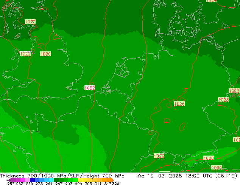Click legend value 287
Image resolution: width=240 pixels, height=185 pixels.
point(59,183)
